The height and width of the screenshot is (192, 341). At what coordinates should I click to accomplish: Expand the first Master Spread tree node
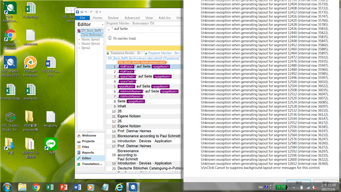click(79, 39)
